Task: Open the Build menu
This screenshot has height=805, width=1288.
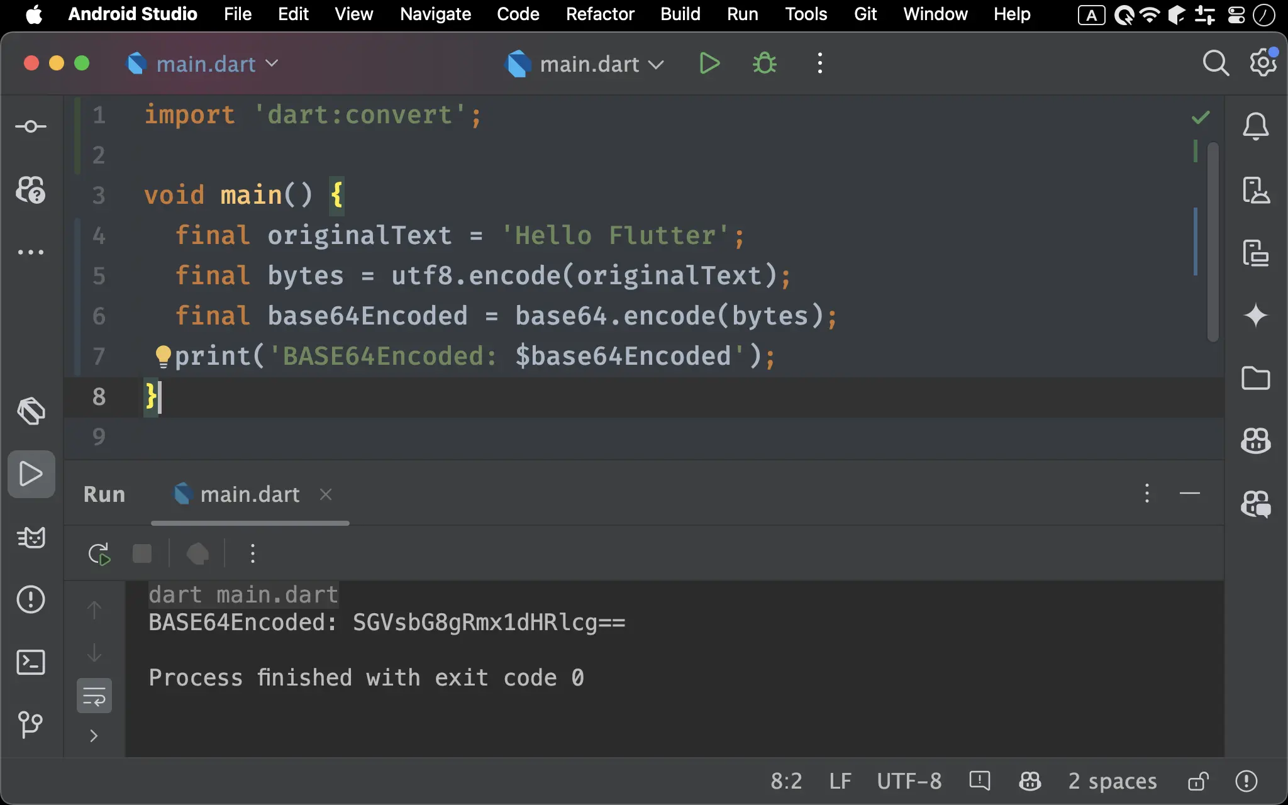Action: point(680,14)
